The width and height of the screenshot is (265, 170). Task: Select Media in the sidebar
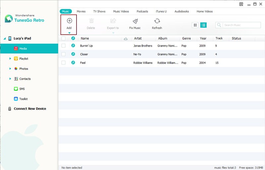[29, 48]
